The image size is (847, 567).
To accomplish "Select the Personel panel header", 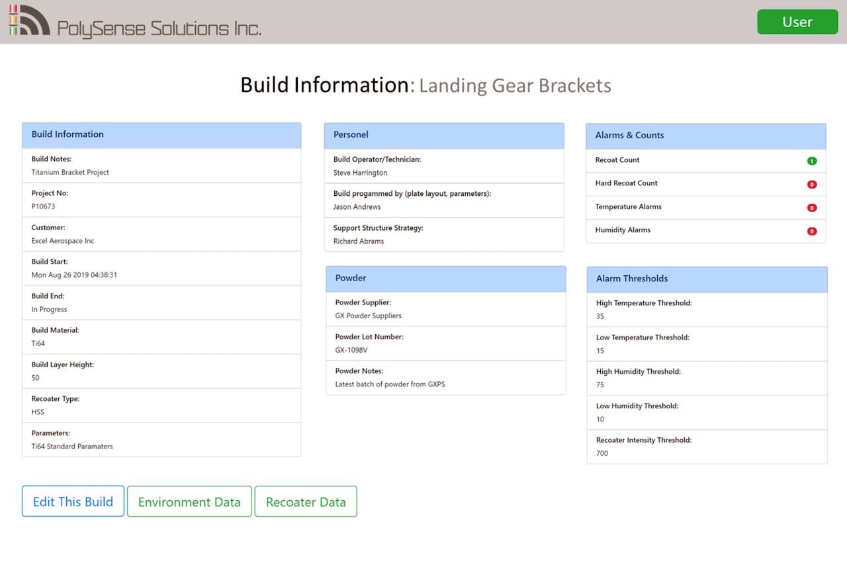I will click(x=444, y=135).
